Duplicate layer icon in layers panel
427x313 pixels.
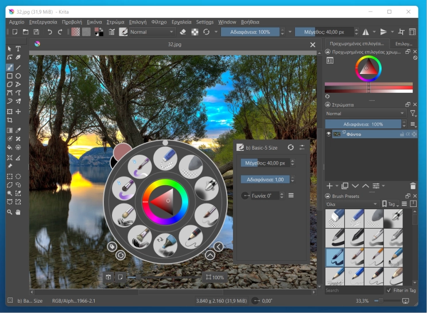345,186
